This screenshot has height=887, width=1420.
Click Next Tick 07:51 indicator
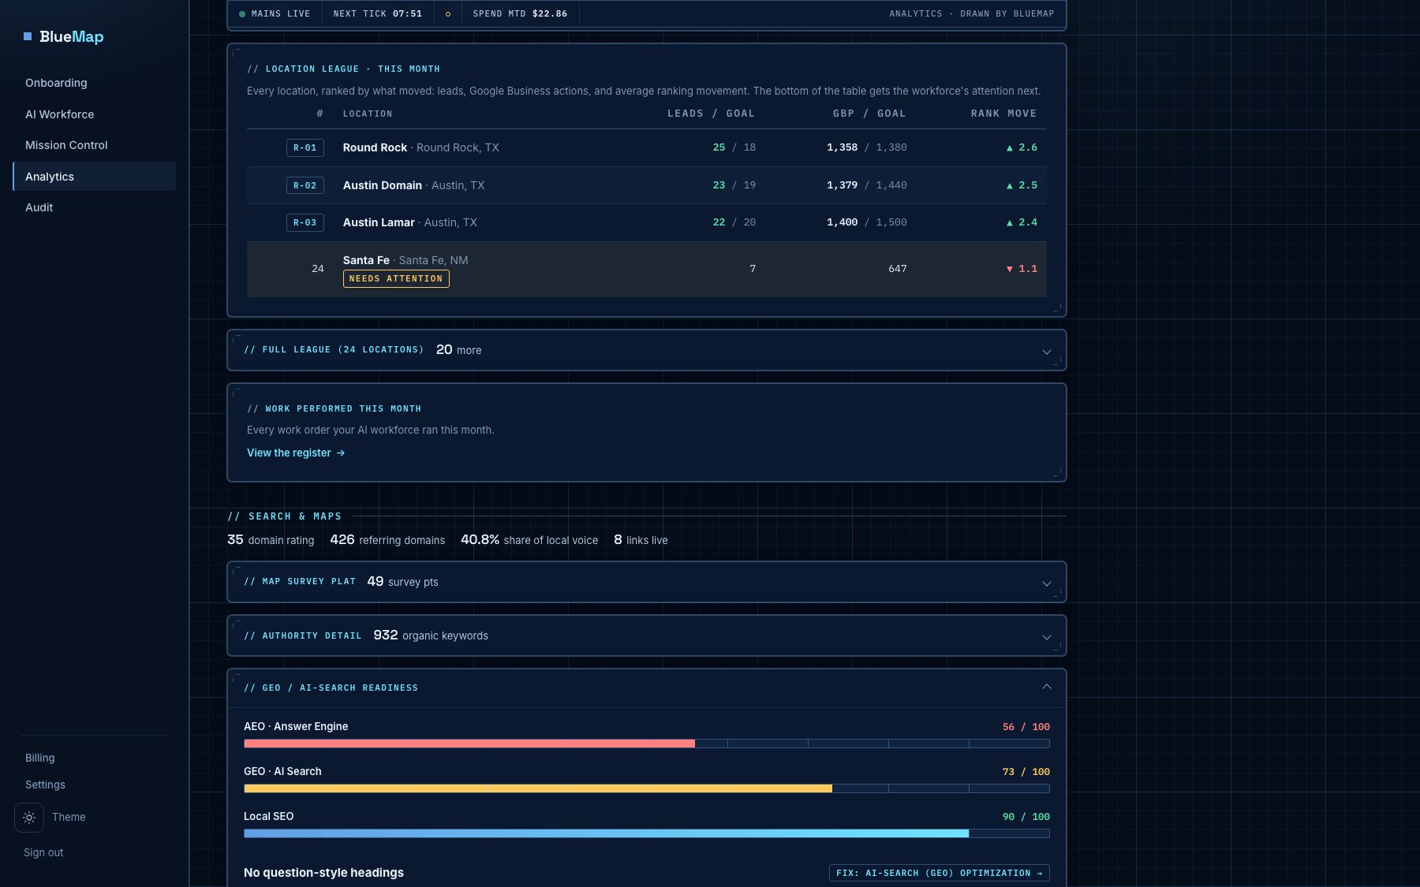coord(377,14)
